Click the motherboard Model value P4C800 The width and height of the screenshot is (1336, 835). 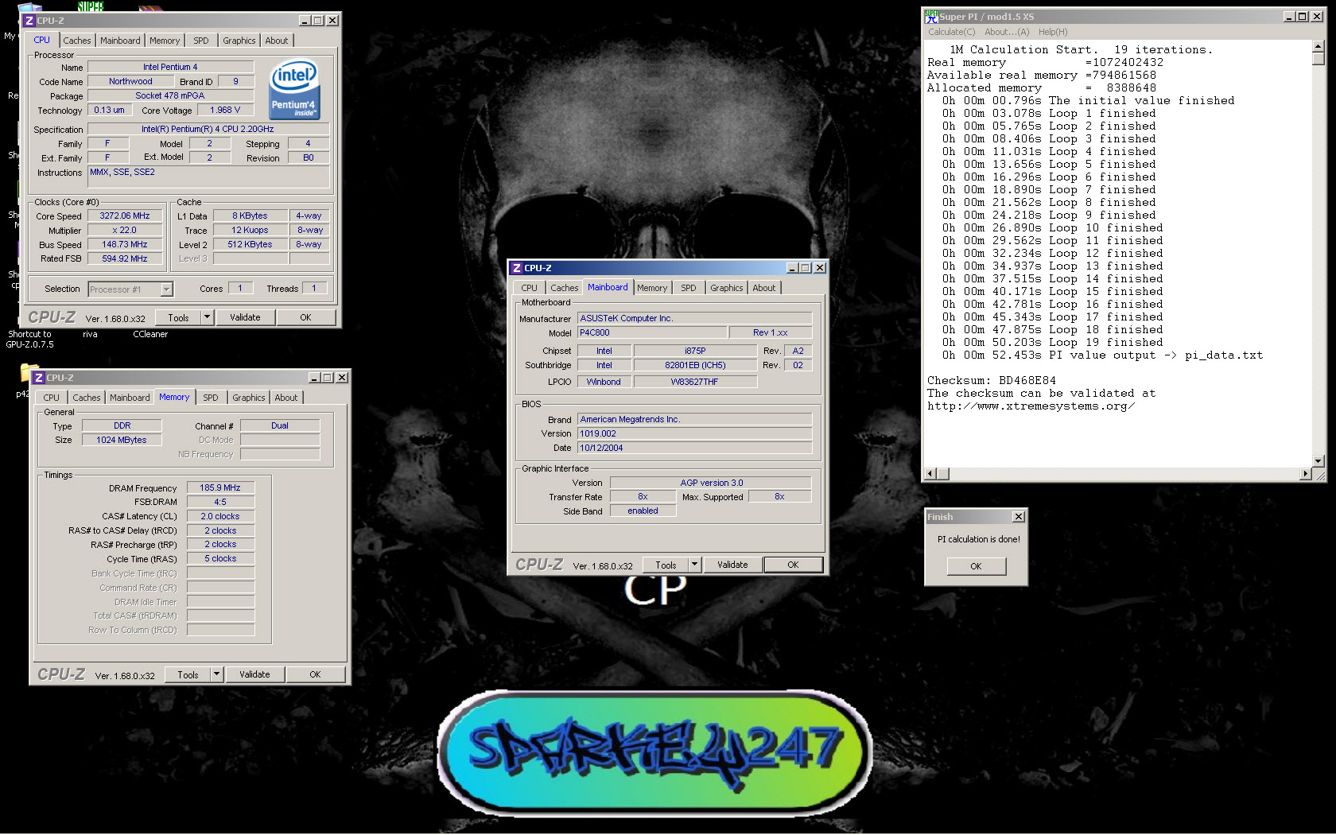(651, 332)
